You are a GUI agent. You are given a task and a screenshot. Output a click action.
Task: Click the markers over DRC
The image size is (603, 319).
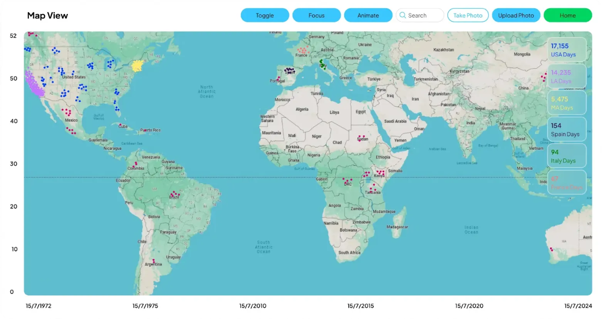coord(347,180)
